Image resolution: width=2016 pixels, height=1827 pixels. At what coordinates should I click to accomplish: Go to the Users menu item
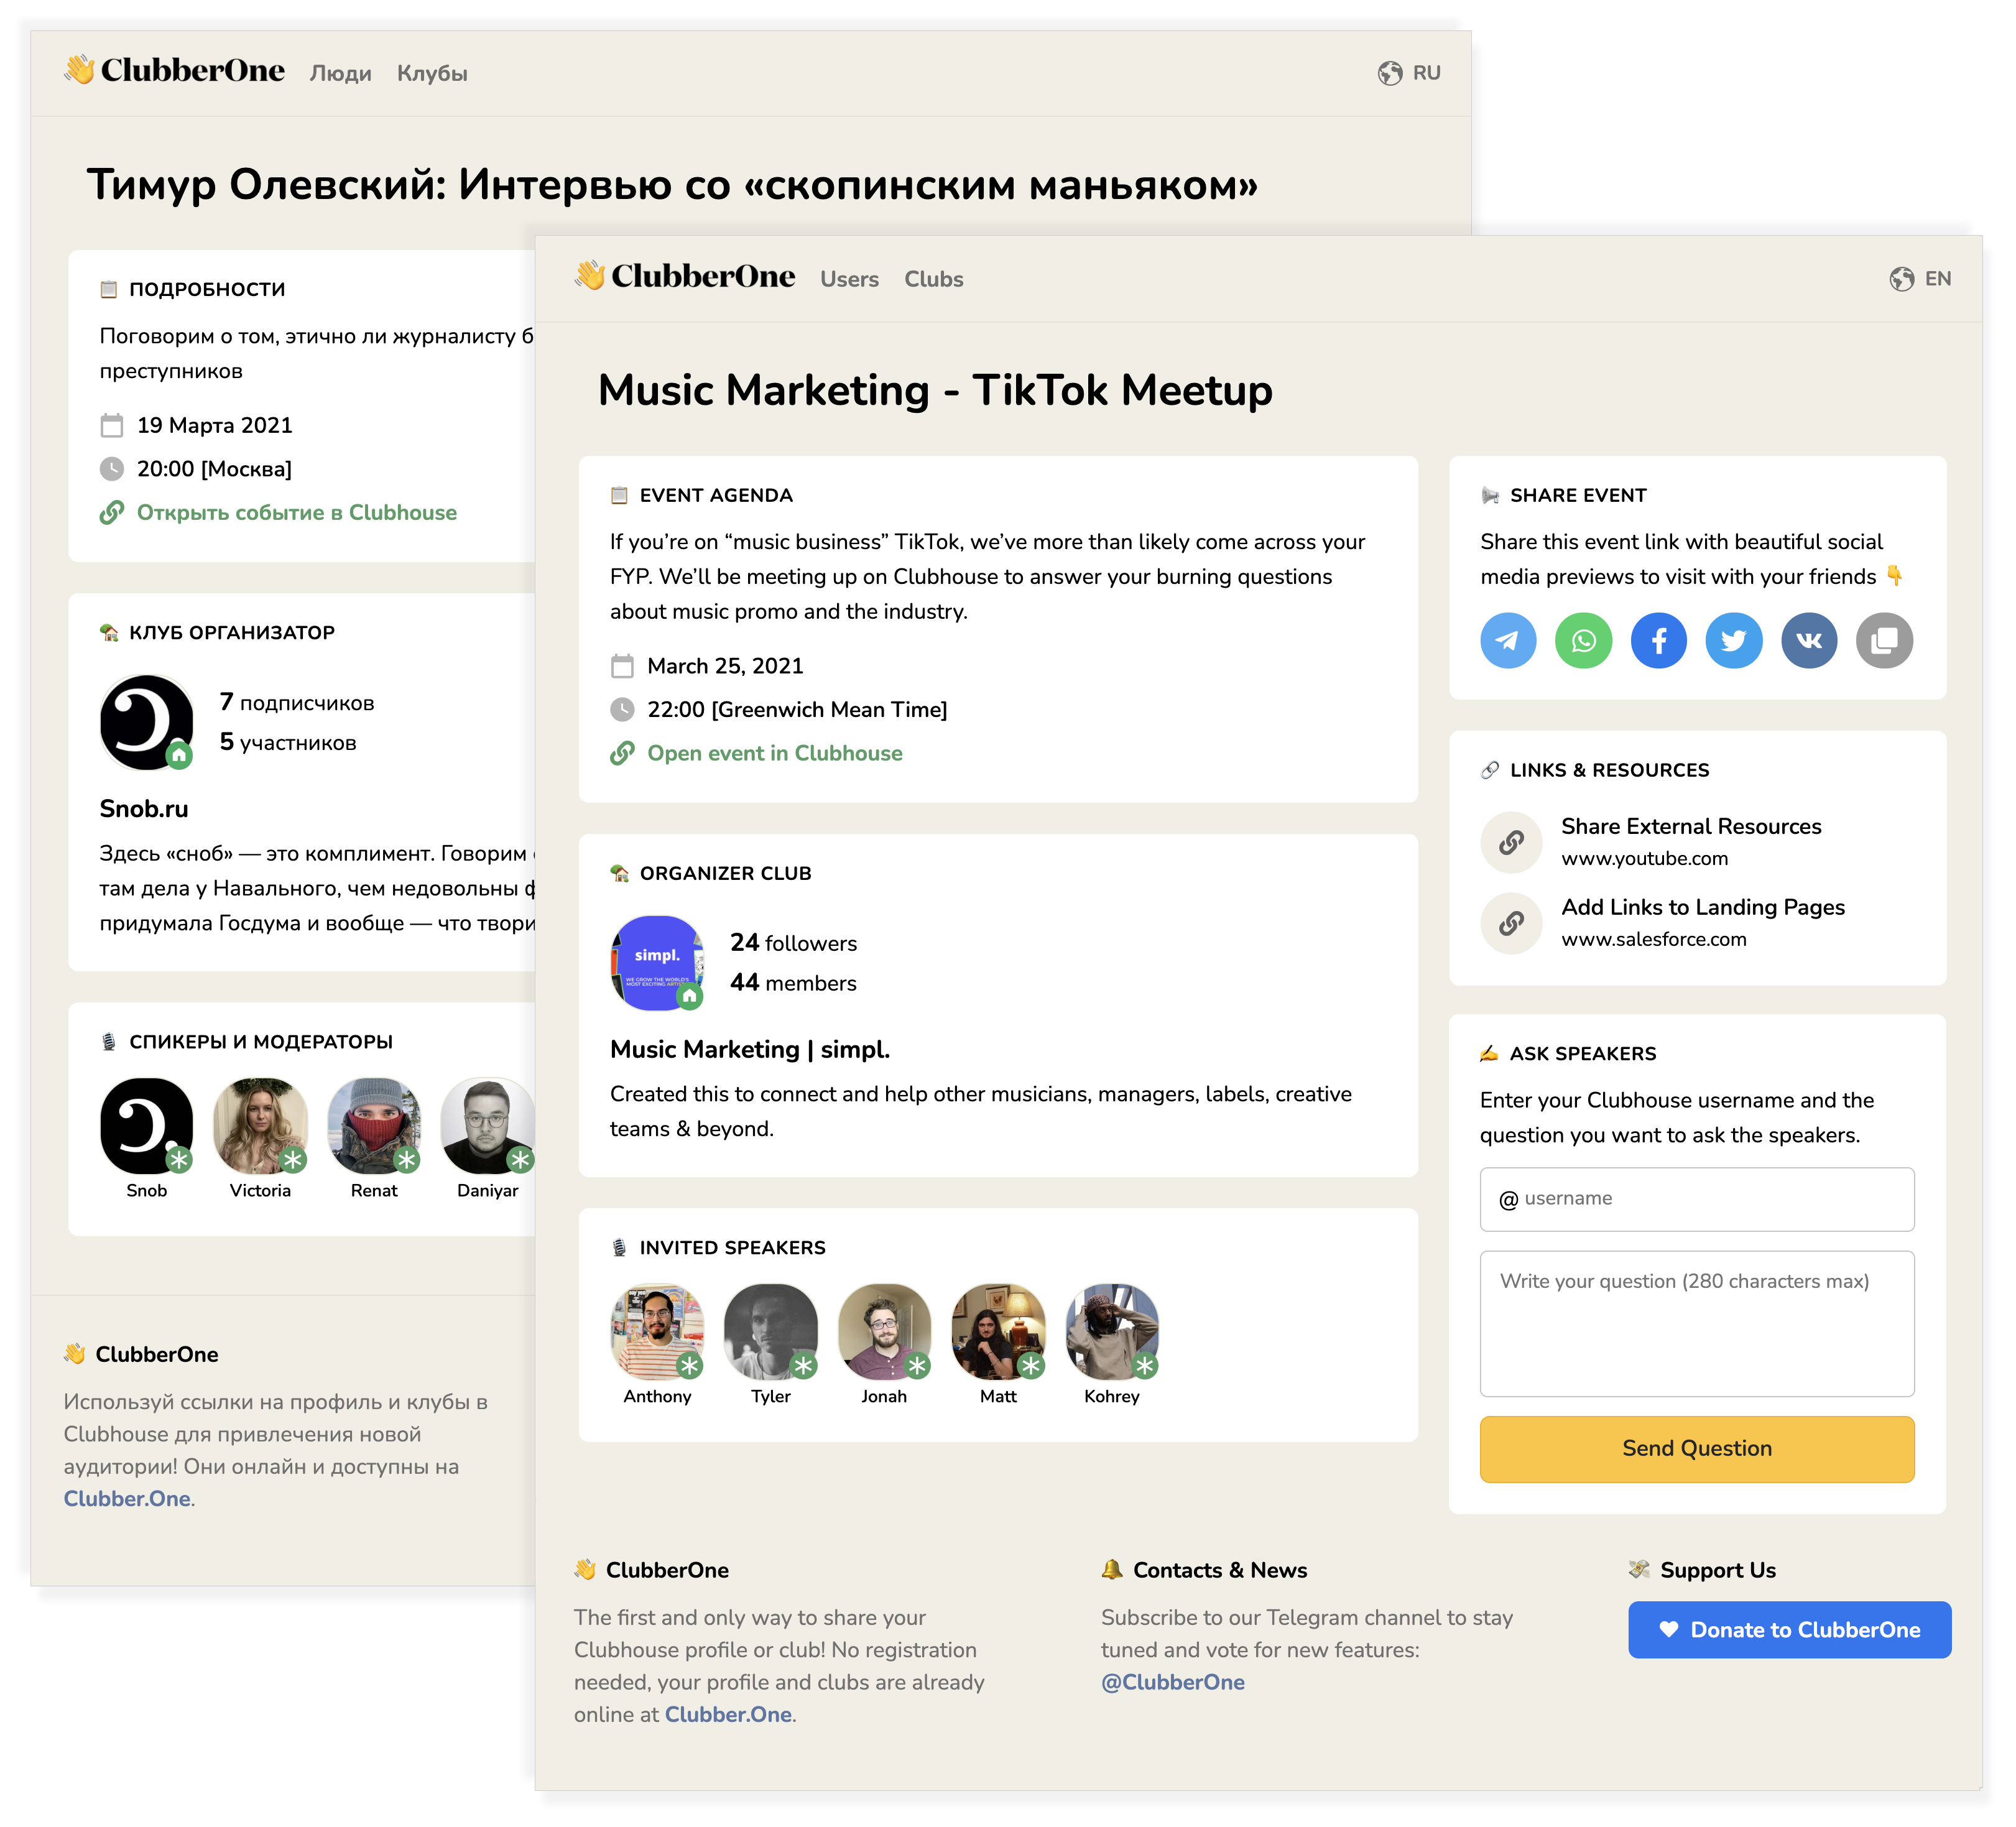coord(849,279)
